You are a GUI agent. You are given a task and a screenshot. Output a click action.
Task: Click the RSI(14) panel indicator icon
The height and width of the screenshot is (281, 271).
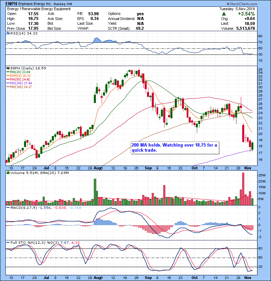point(8,33)
